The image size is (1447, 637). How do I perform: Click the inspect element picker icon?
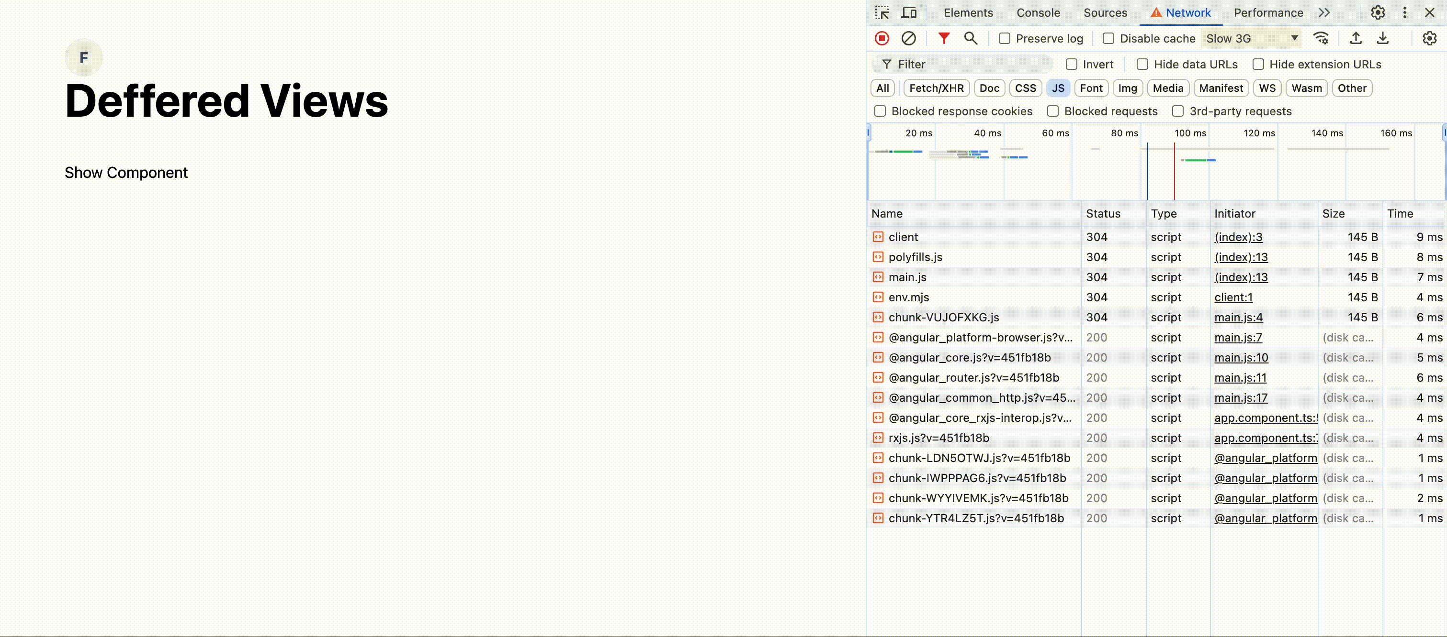(x=882, y=12)
